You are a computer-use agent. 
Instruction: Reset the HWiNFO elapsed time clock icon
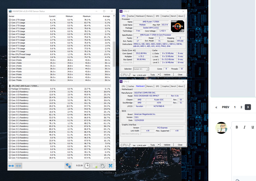click(x=87, y=166)
